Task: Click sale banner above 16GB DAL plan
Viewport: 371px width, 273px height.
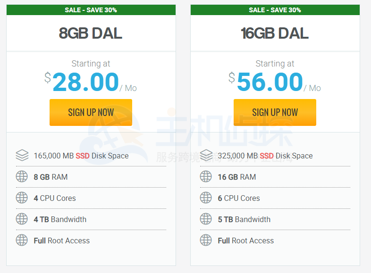Action: 275,10
